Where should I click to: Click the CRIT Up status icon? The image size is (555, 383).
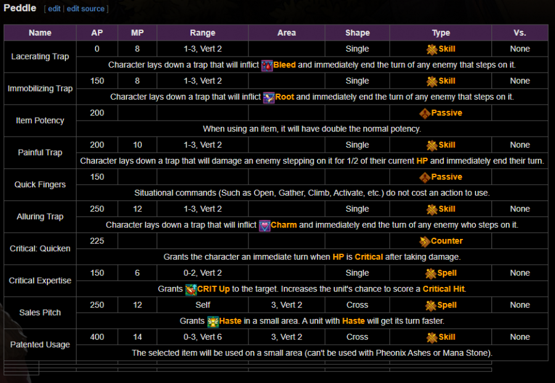click(x=191, y=289)
